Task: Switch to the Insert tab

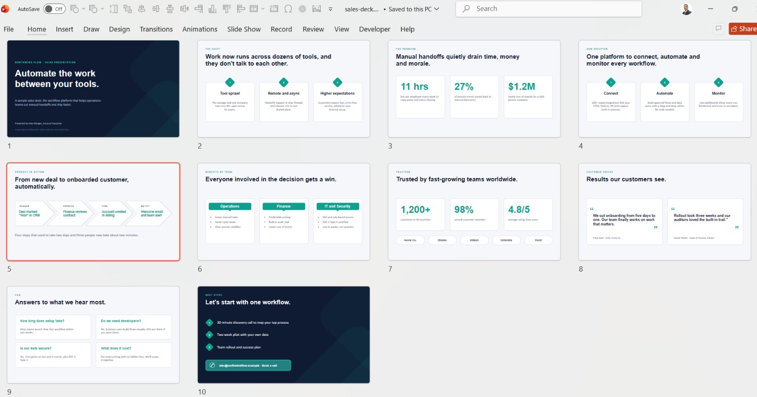Action: [x=64, y=29]
